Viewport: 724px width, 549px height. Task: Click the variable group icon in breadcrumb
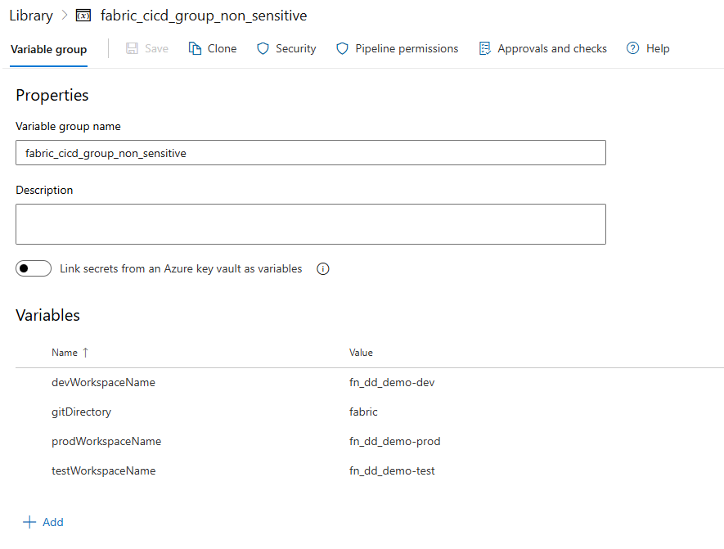click(x=83, y=16)
